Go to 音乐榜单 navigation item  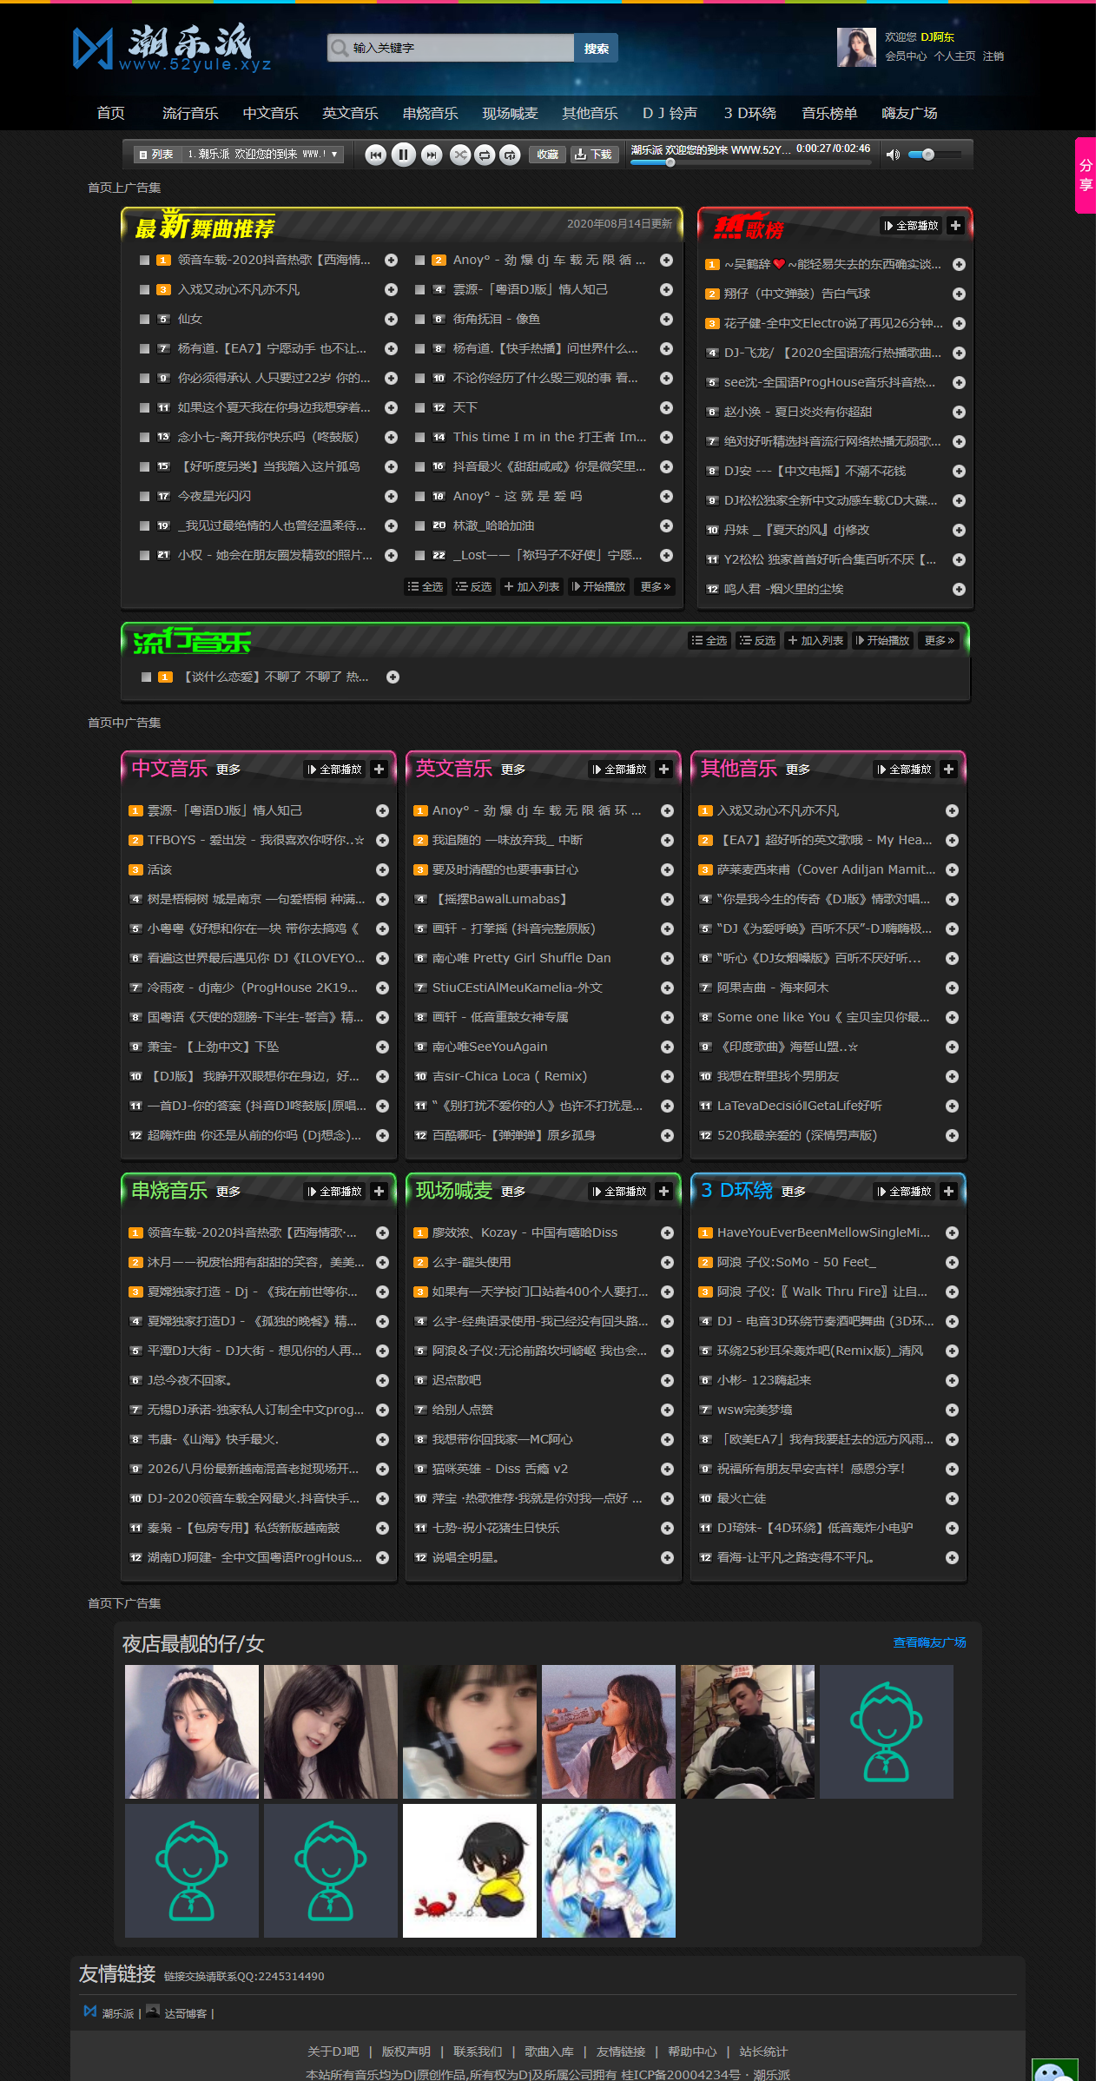click(x=828, y=114)
